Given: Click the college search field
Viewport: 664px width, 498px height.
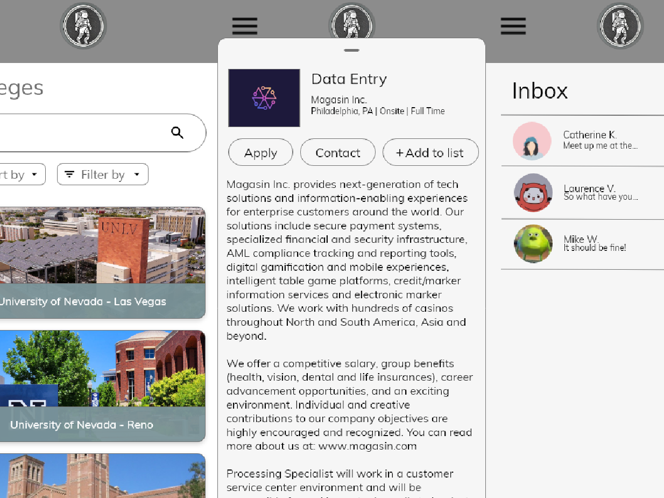Looking at the screenshot, I should point(102,133).
